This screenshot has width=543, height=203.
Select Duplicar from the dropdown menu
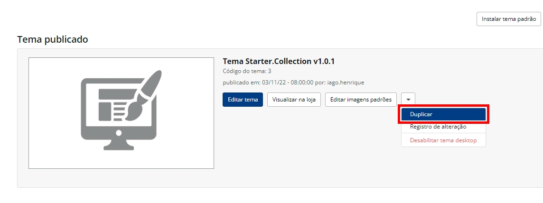point(443,114)
